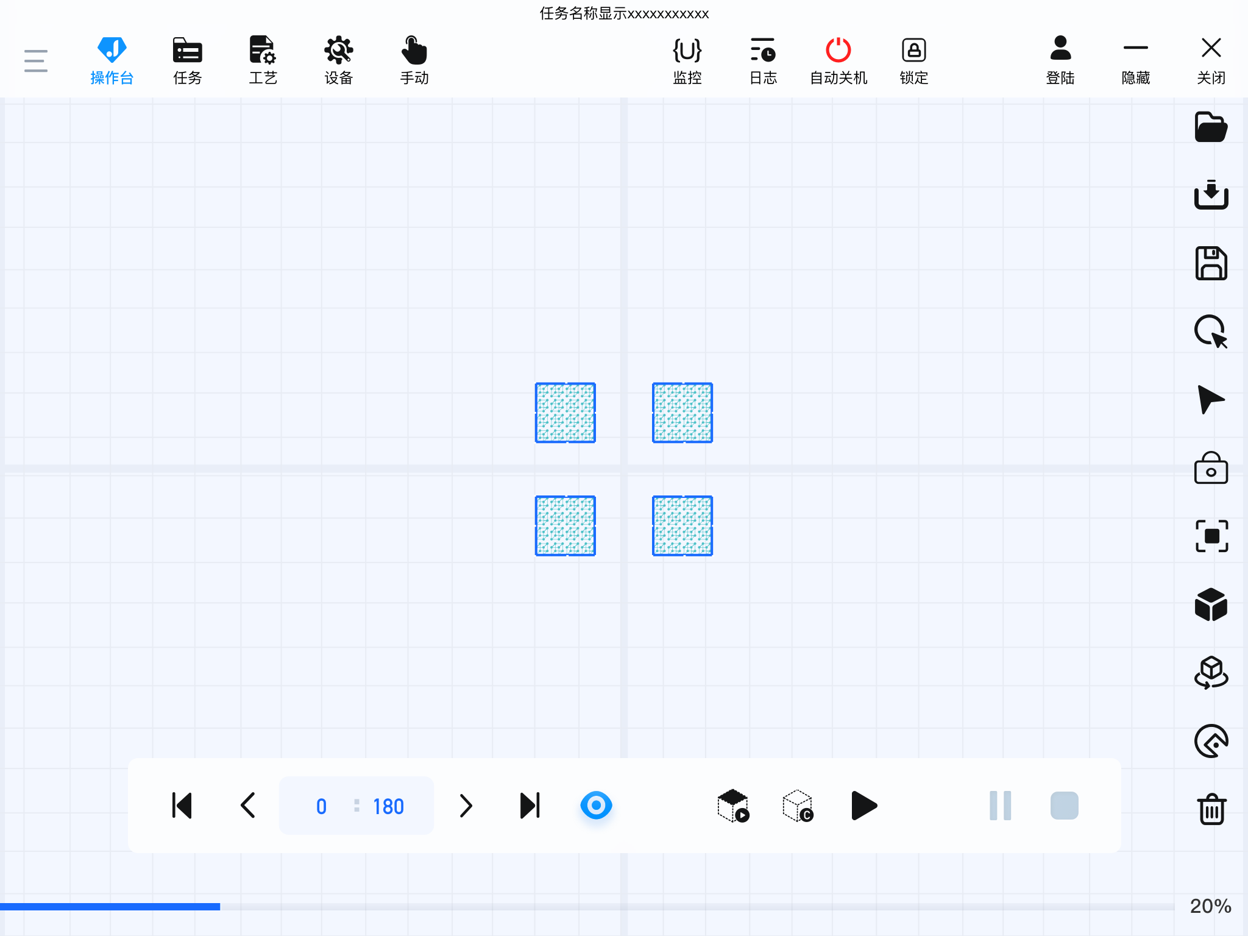
Task: Click the rotate cube icon
Action: click(1210, 673)
